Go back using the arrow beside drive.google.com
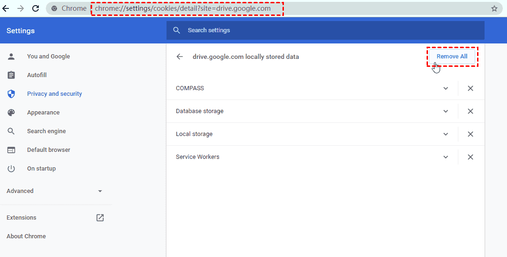 pyautogui.click(x=180, y=57)
